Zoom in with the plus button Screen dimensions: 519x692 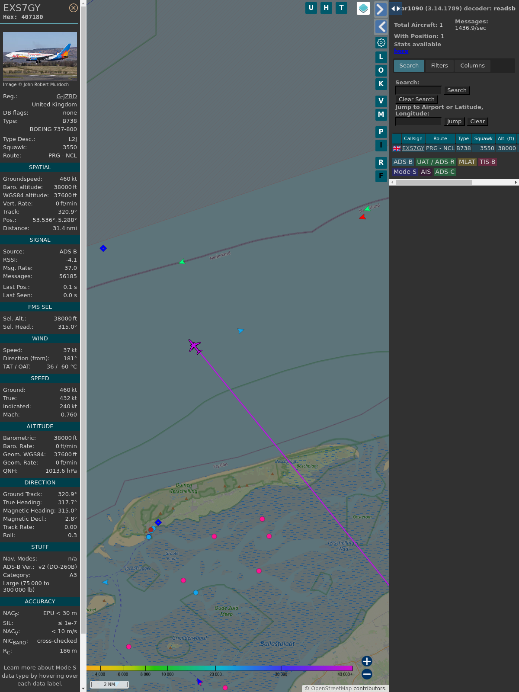tap(367, 661)
